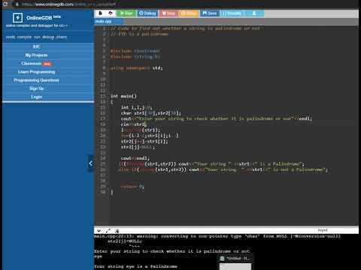The width and height of the screenshot is (361, 270).
Task: Open My Projects in the sidebar
Action: point(36,55)
